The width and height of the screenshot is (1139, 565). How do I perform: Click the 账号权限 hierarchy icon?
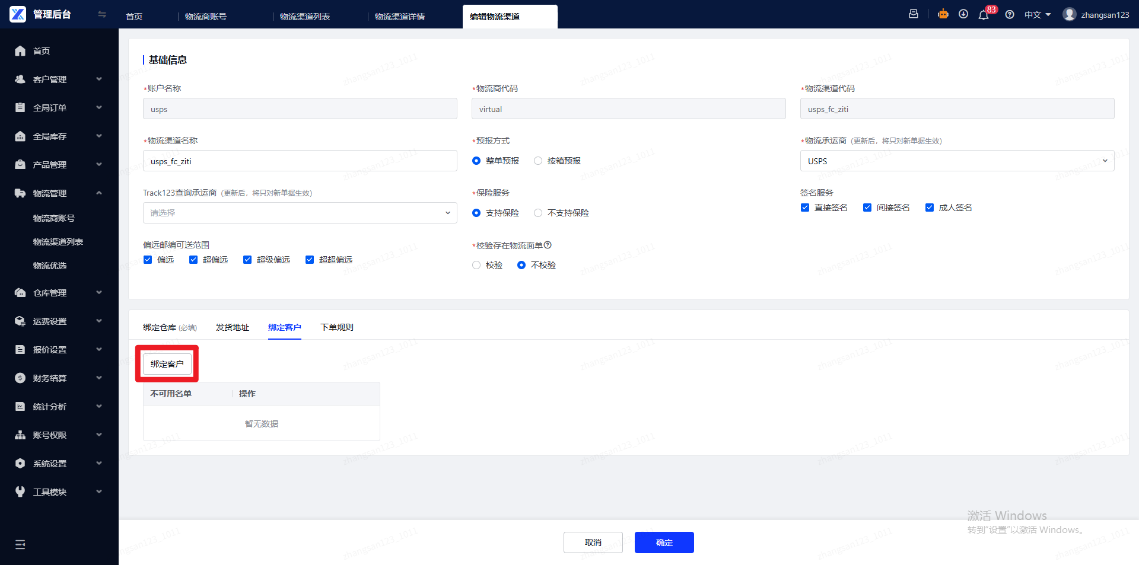(x=20, y=435)
